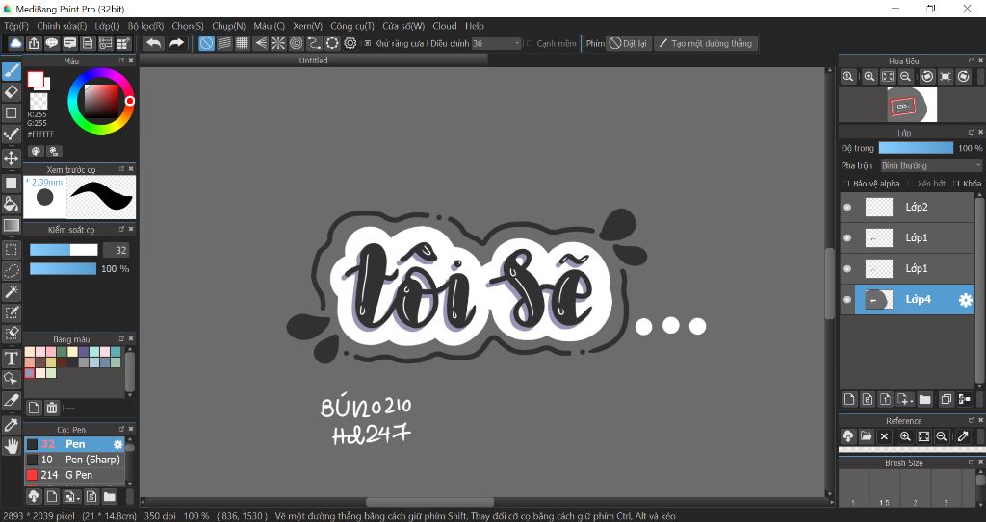Hide the Lớp2 layer
This screenshot has width=986, height=522.
[847, 207]
